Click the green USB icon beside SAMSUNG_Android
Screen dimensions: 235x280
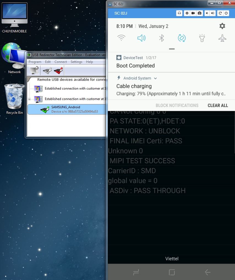45,109
